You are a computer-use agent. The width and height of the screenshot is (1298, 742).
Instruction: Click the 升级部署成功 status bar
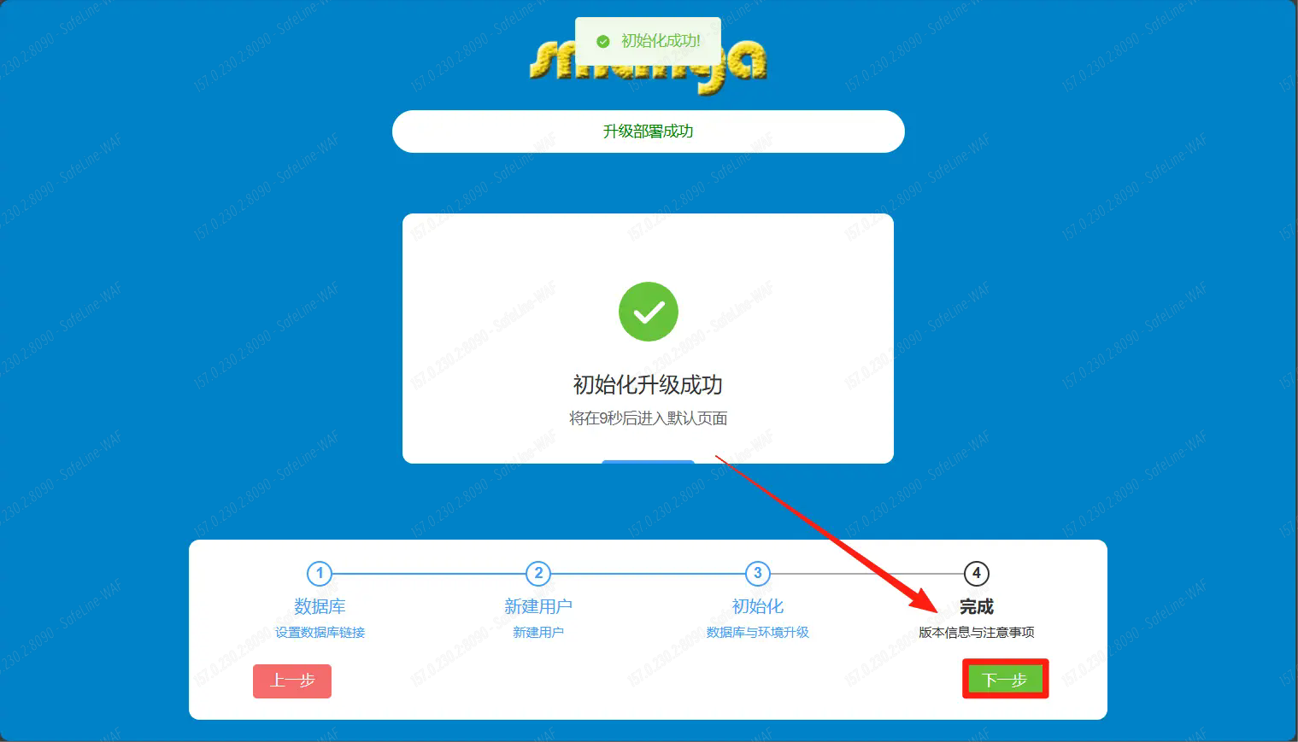coord(648,131)
